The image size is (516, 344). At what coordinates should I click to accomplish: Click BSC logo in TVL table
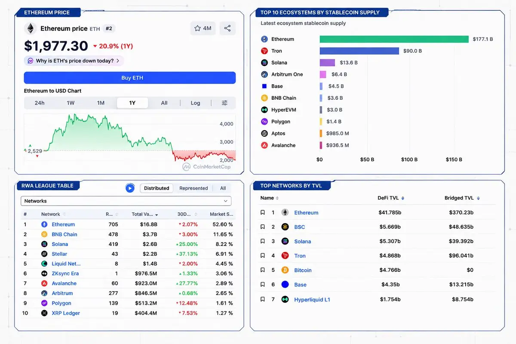click(285, 227)
